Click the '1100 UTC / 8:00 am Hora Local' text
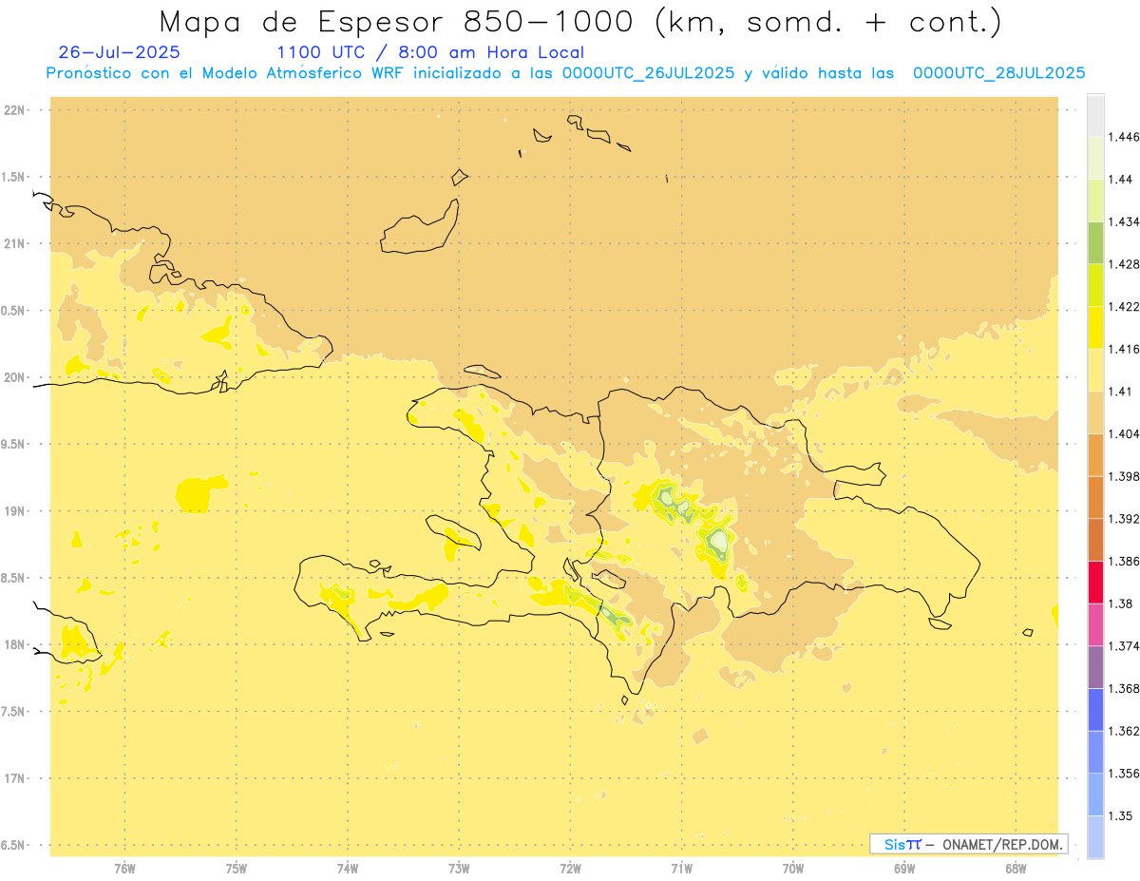 coord(429,52)
